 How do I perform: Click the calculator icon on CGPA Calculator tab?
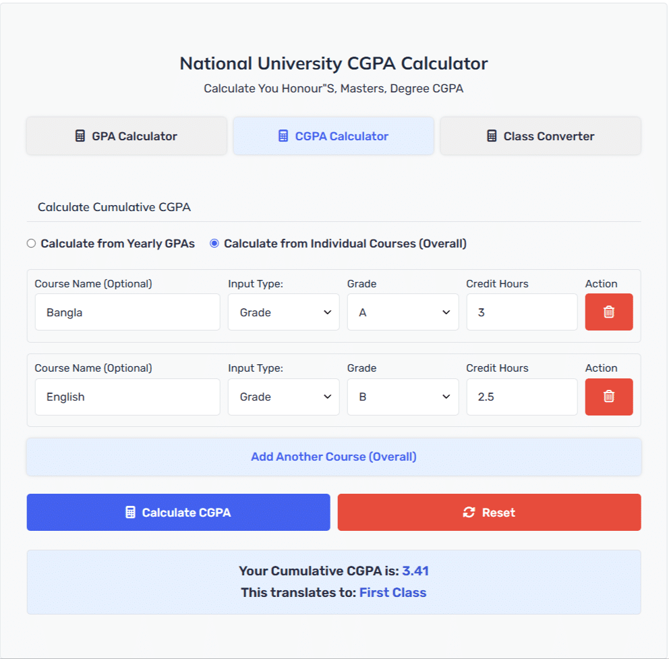(x=283, y=136)
